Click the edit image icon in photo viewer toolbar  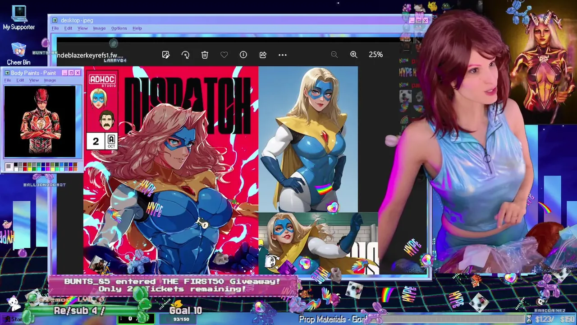tap(166, 55)
